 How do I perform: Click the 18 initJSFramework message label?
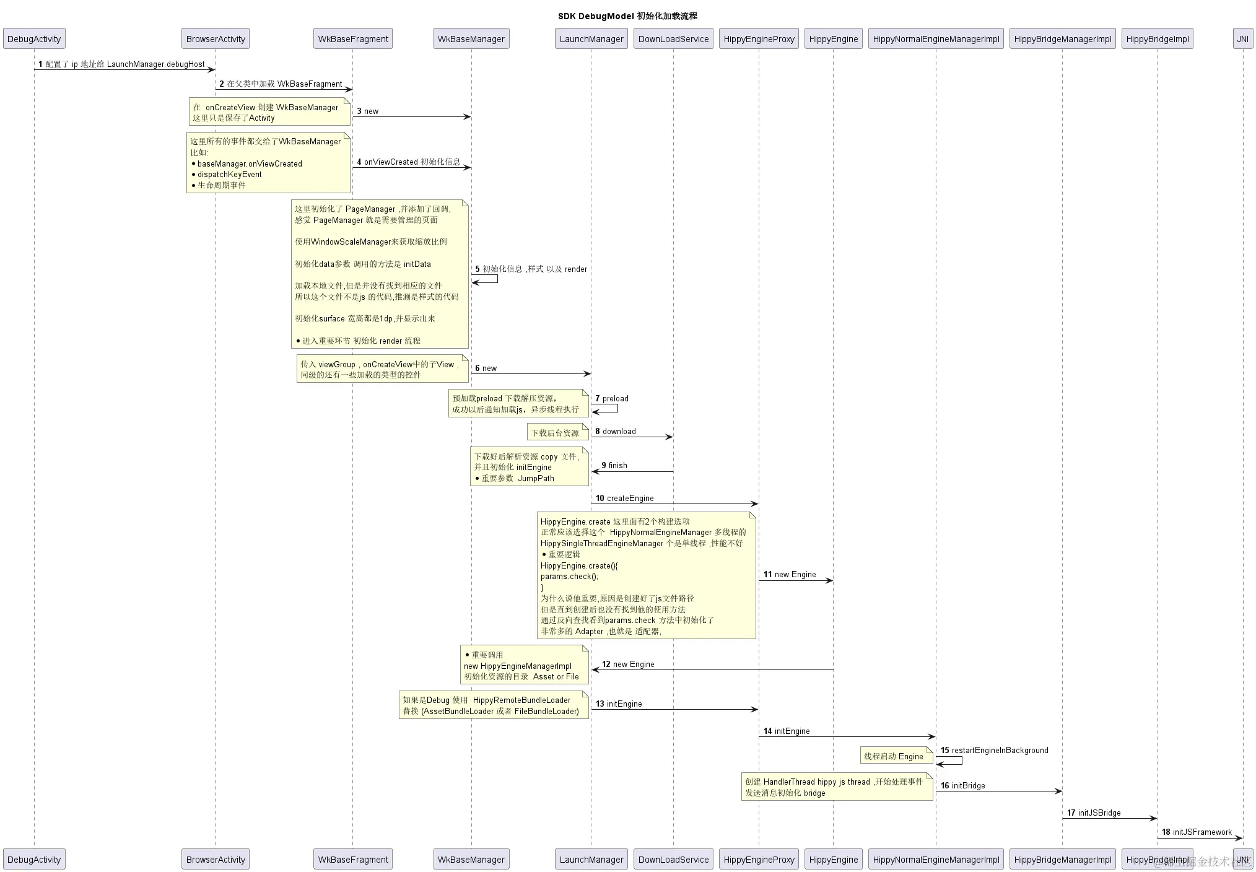point(1197,832)
